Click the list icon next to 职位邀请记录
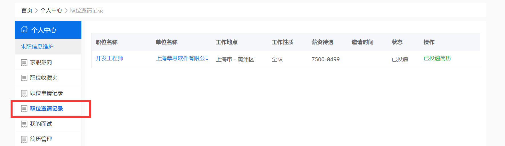Screen dimensions: 505x146 [24, 109]
